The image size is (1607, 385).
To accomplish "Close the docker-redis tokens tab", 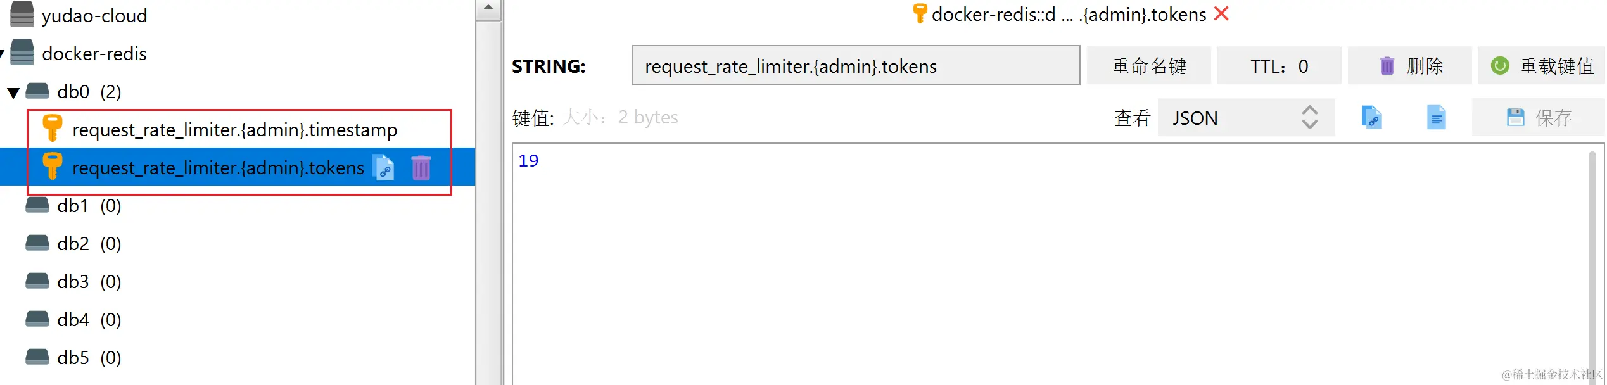I will click(1221, 13).
